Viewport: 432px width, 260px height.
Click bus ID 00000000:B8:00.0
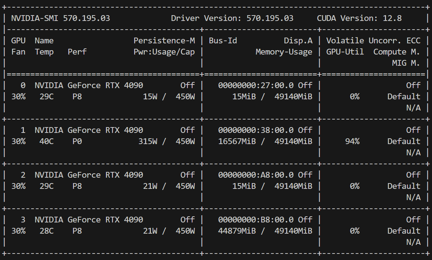pyautogui.click(x=256, y=220)
